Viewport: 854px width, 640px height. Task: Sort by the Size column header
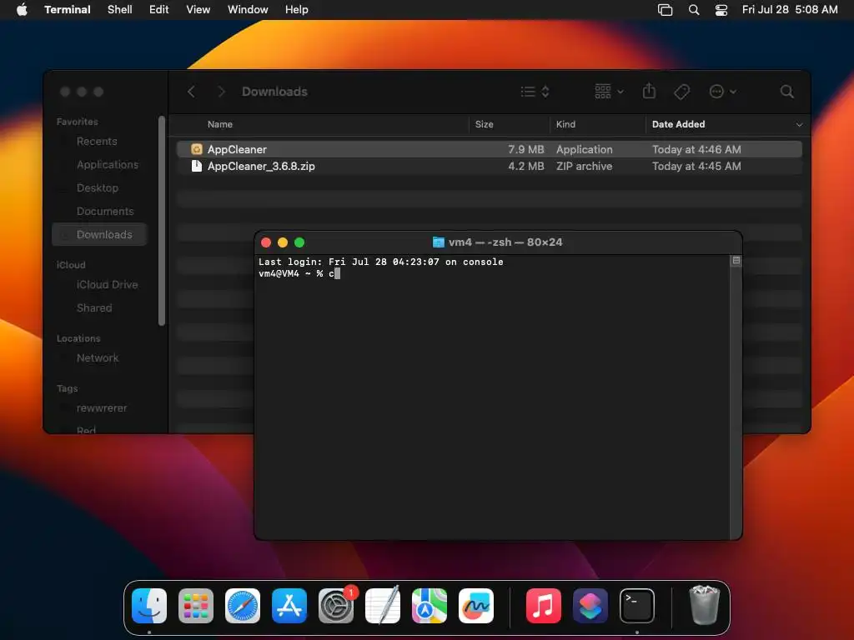point(485,125)
